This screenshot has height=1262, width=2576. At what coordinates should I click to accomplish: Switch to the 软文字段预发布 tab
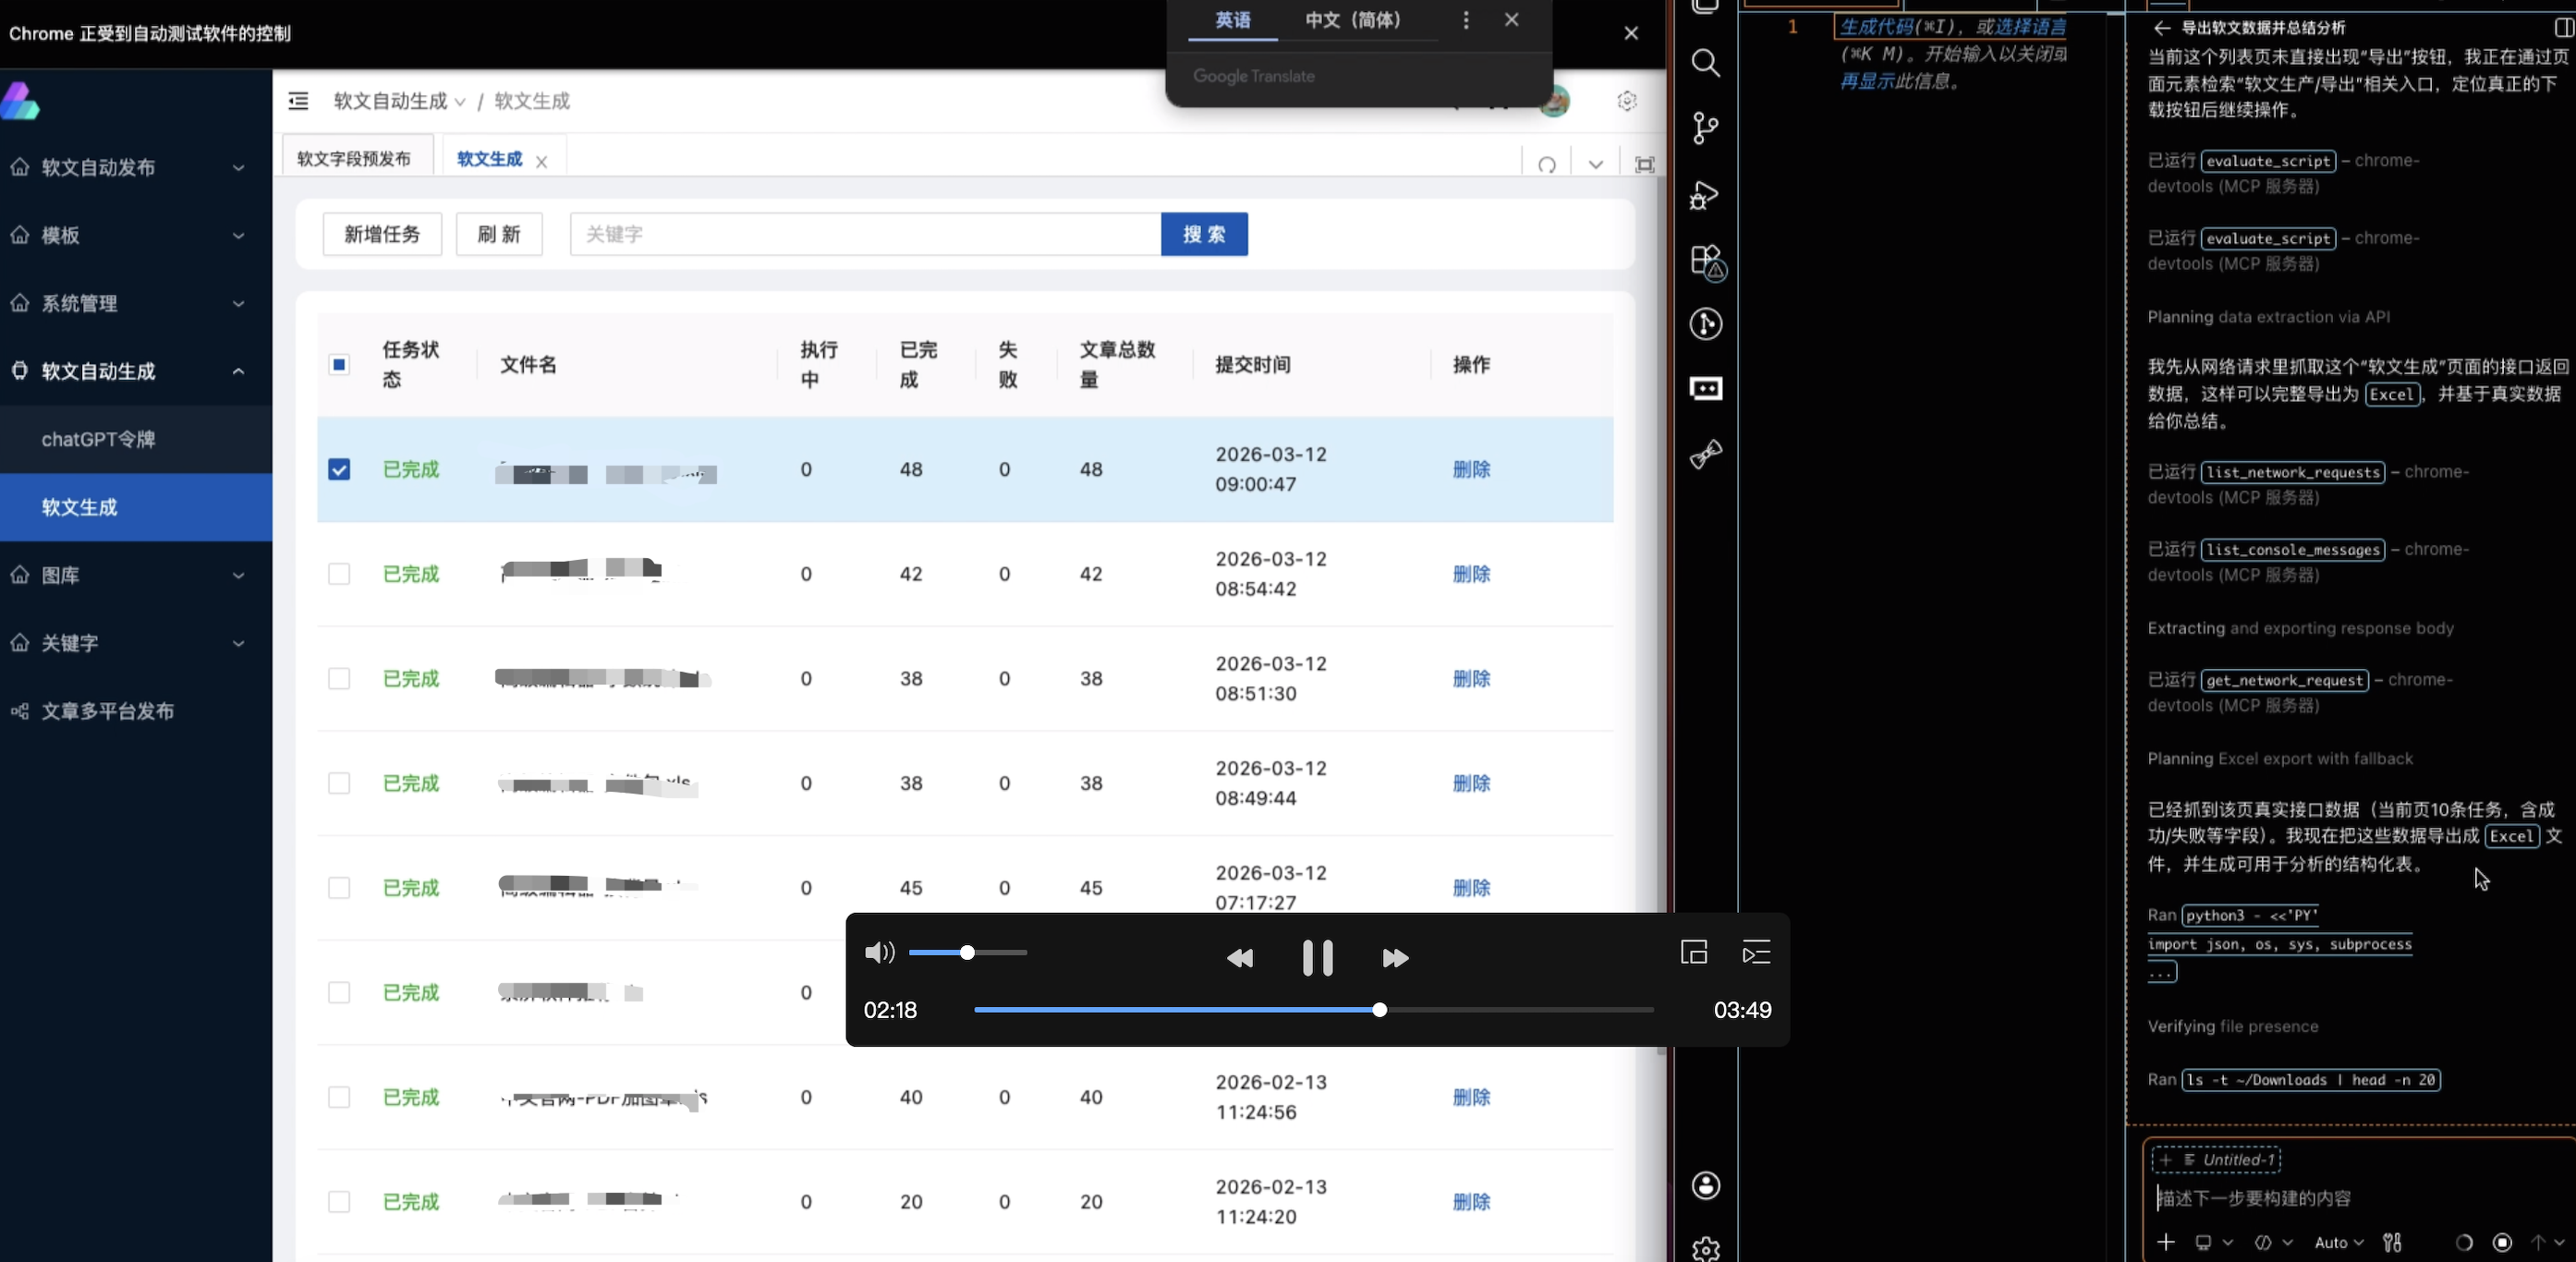coord(354,159)
